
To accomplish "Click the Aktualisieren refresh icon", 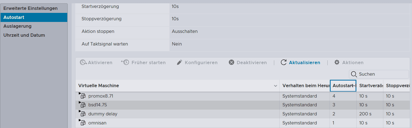I will coord(284,62).
